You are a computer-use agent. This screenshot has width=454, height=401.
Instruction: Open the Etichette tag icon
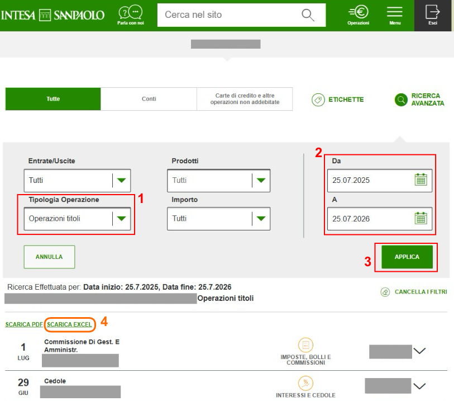coord(318,100)
